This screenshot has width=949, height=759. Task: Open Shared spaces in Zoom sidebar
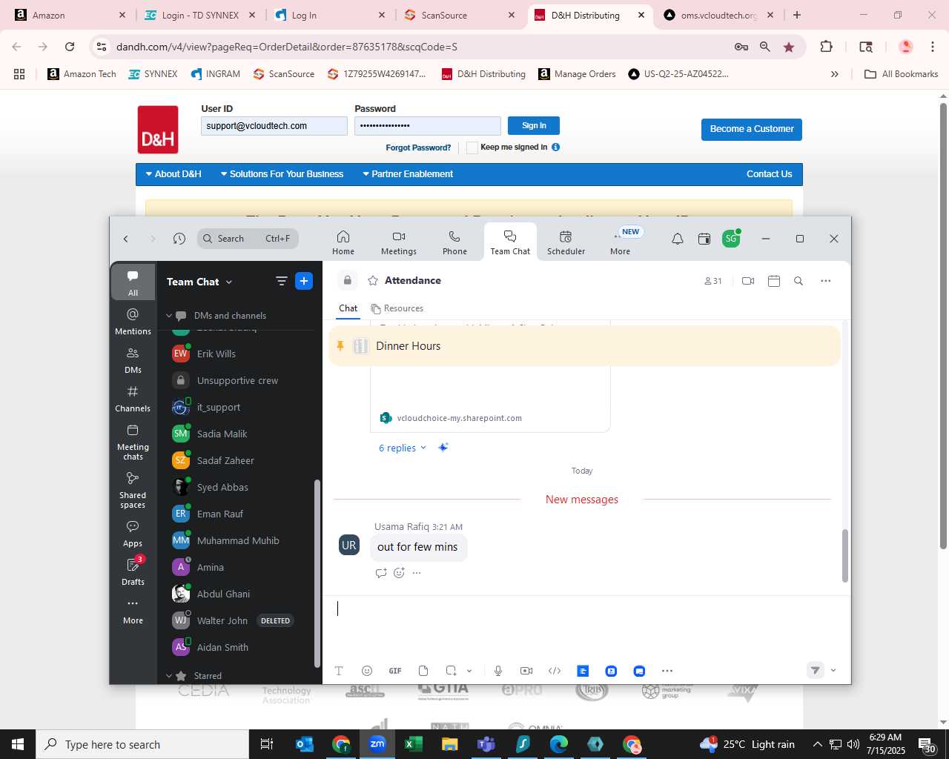(x=133, y=490)
